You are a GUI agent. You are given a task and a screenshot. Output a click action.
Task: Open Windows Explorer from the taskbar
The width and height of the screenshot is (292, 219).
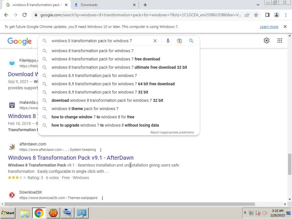(25, 213)
